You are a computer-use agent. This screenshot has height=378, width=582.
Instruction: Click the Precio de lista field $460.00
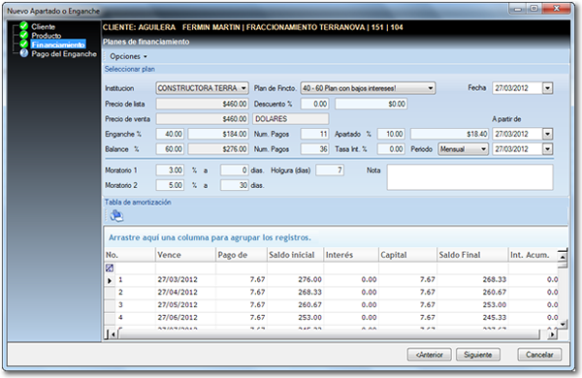click(202, 104)
